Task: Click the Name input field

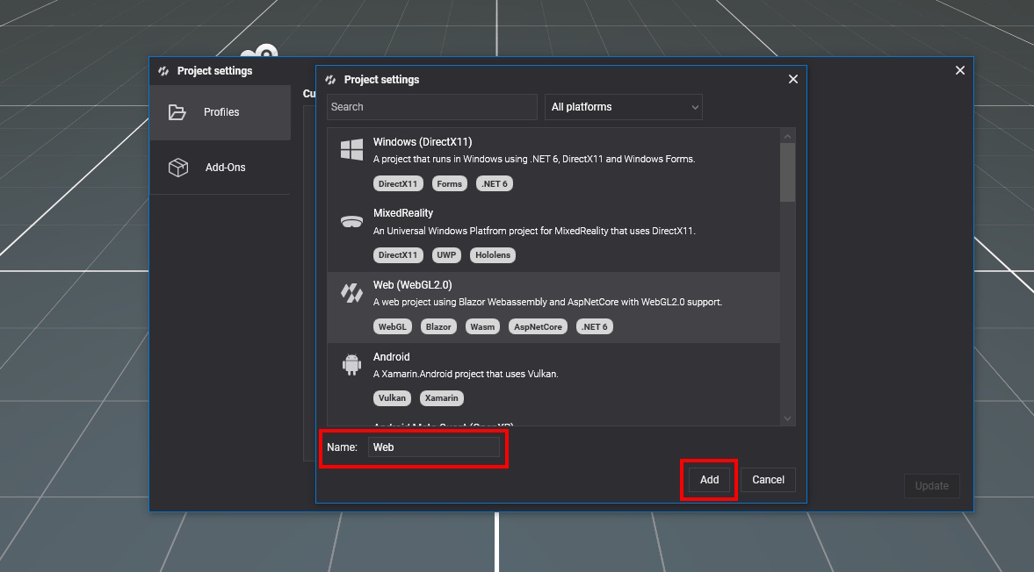Action: 434,447
